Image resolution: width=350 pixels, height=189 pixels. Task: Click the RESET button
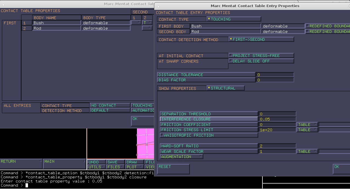click(x=173, y=169)
